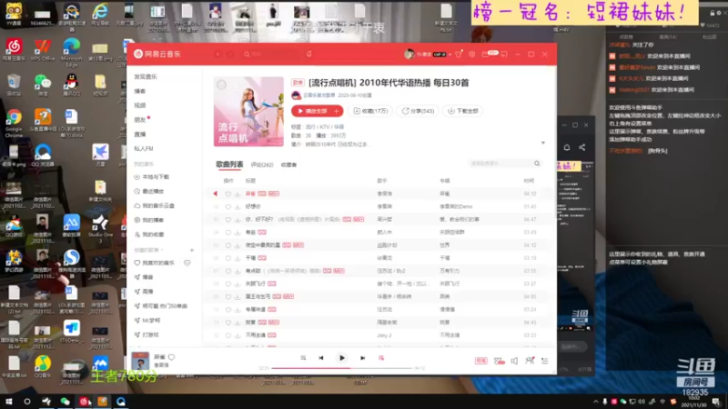Click the user avatar in the title bar
Image resolution: width=728 pixels, height=409 pixels.
pyautogui.click(x=409, y=55)
